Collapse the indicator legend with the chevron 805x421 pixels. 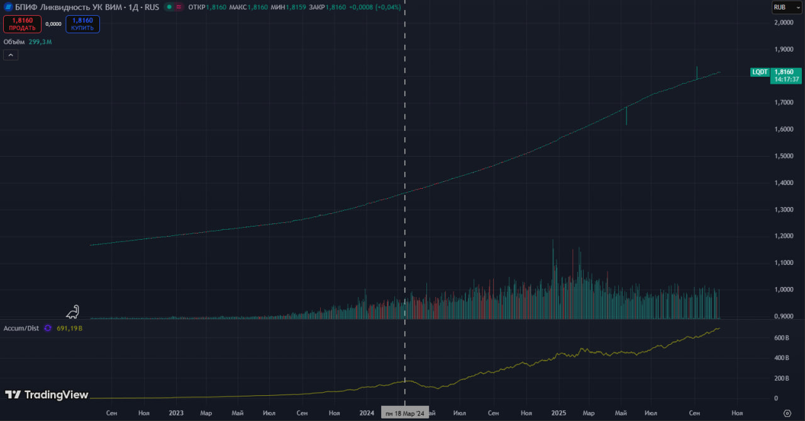pos(11,55)
